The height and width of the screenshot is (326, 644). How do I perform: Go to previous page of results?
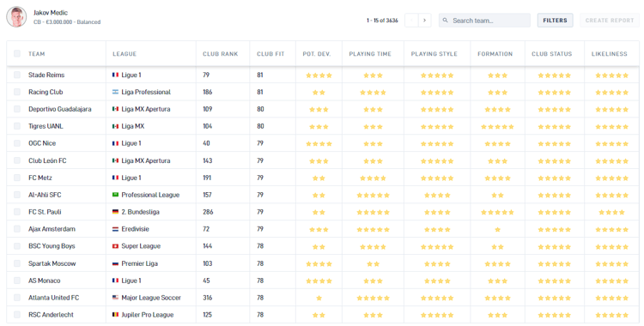(x=411, y=20)
